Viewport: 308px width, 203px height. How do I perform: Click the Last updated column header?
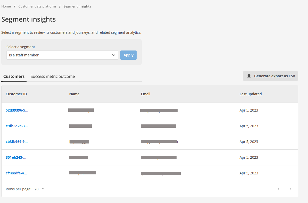click(x=251, y=94)
